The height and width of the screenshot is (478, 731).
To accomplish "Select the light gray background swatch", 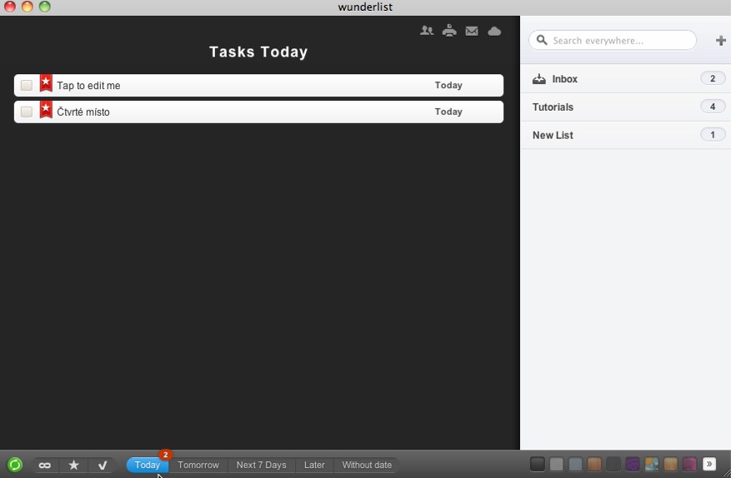I will coord(557,464).
